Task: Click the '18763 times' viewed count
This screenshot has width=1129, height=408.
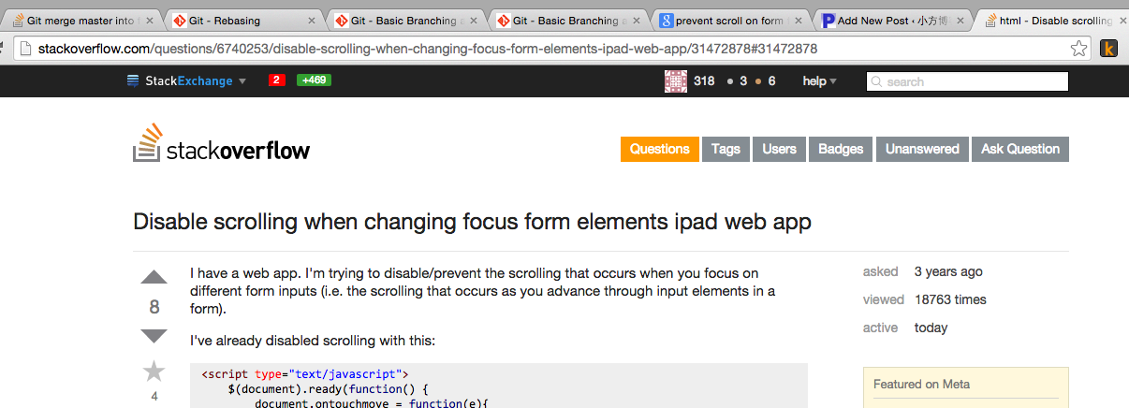Action: coord(950,299)
